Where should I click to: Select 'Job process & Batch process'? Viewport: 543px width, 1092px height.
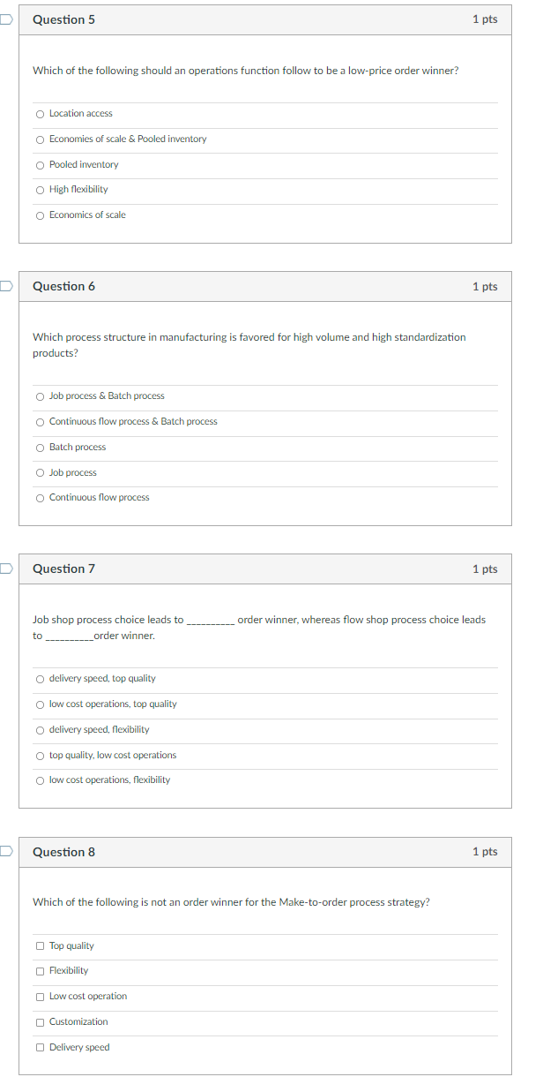click(x=40, y=396)
